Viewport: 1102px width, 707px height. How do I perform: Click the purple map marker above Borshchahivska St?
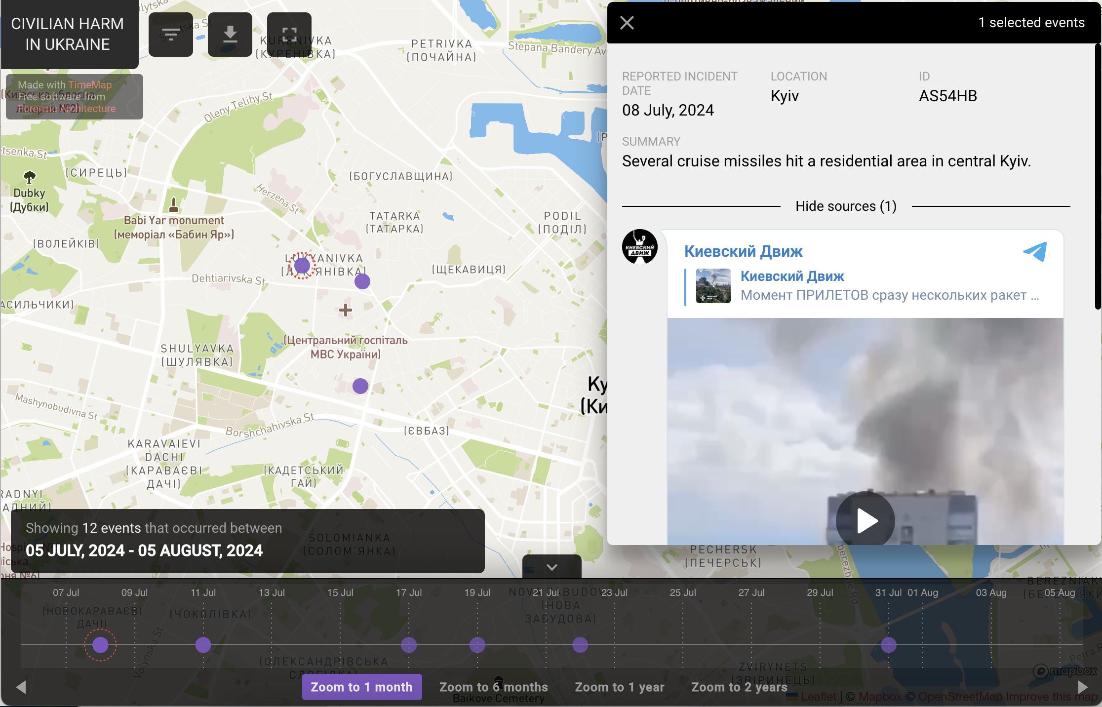coord(360,386)
